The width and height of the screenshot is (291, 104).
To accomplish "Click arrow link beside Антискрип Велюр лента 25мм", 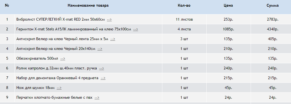I will point(113,39).
